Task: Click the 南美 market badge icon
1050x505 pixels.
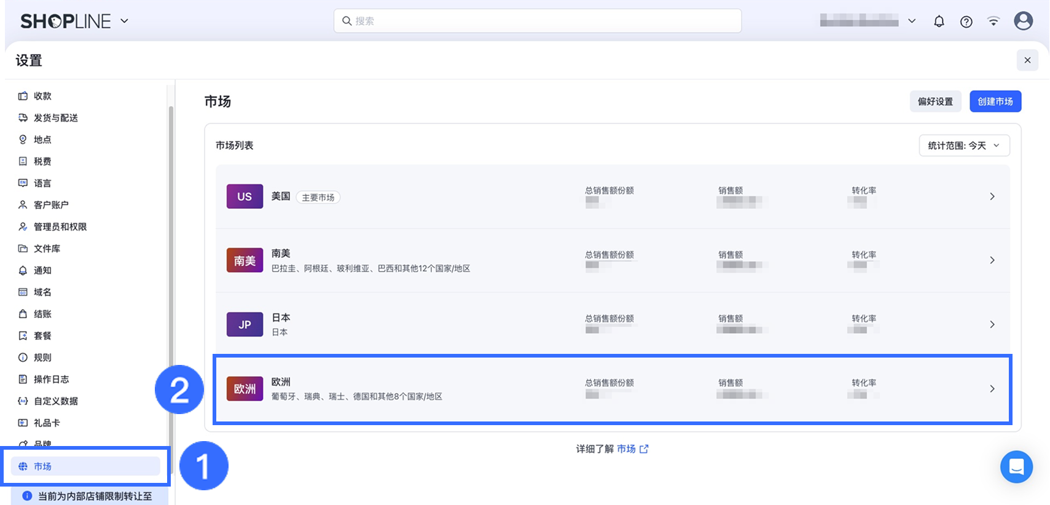Action: [x=245, y=260]
